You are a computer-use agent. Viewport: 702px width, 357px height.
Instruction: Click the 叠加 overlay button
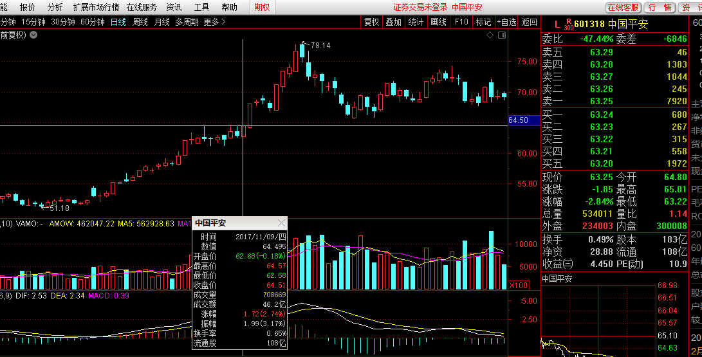394,22
